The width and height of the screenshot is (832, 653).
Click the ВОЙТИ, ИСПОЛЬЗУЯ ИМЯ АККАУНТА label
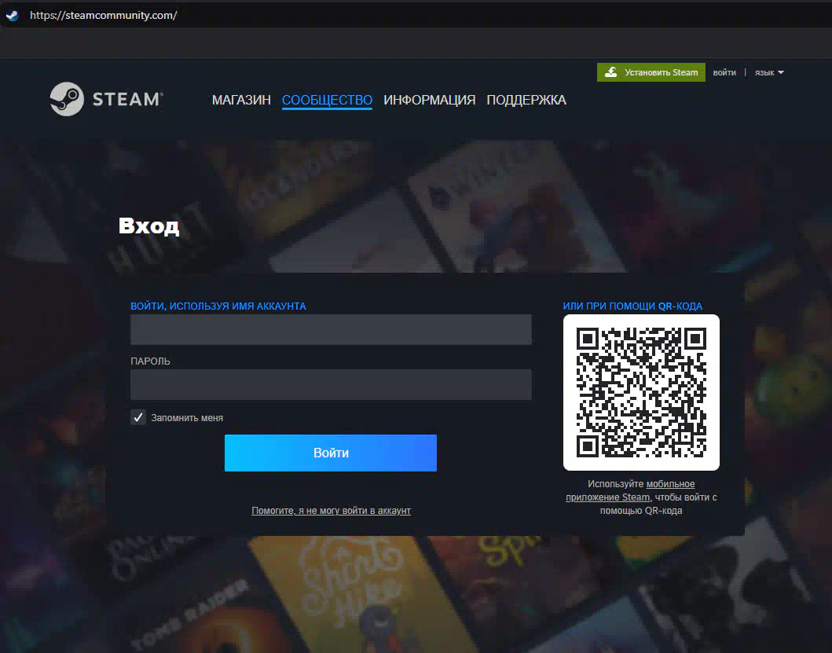point(218,306)
